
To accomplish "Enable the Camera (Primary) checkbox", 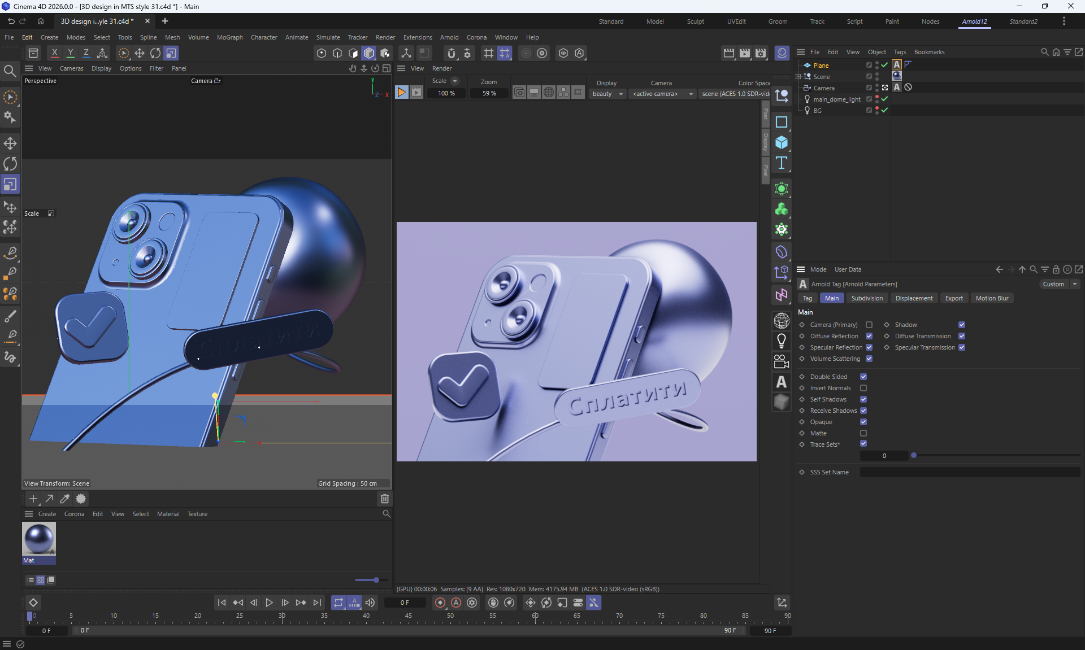I will [869, 325].
